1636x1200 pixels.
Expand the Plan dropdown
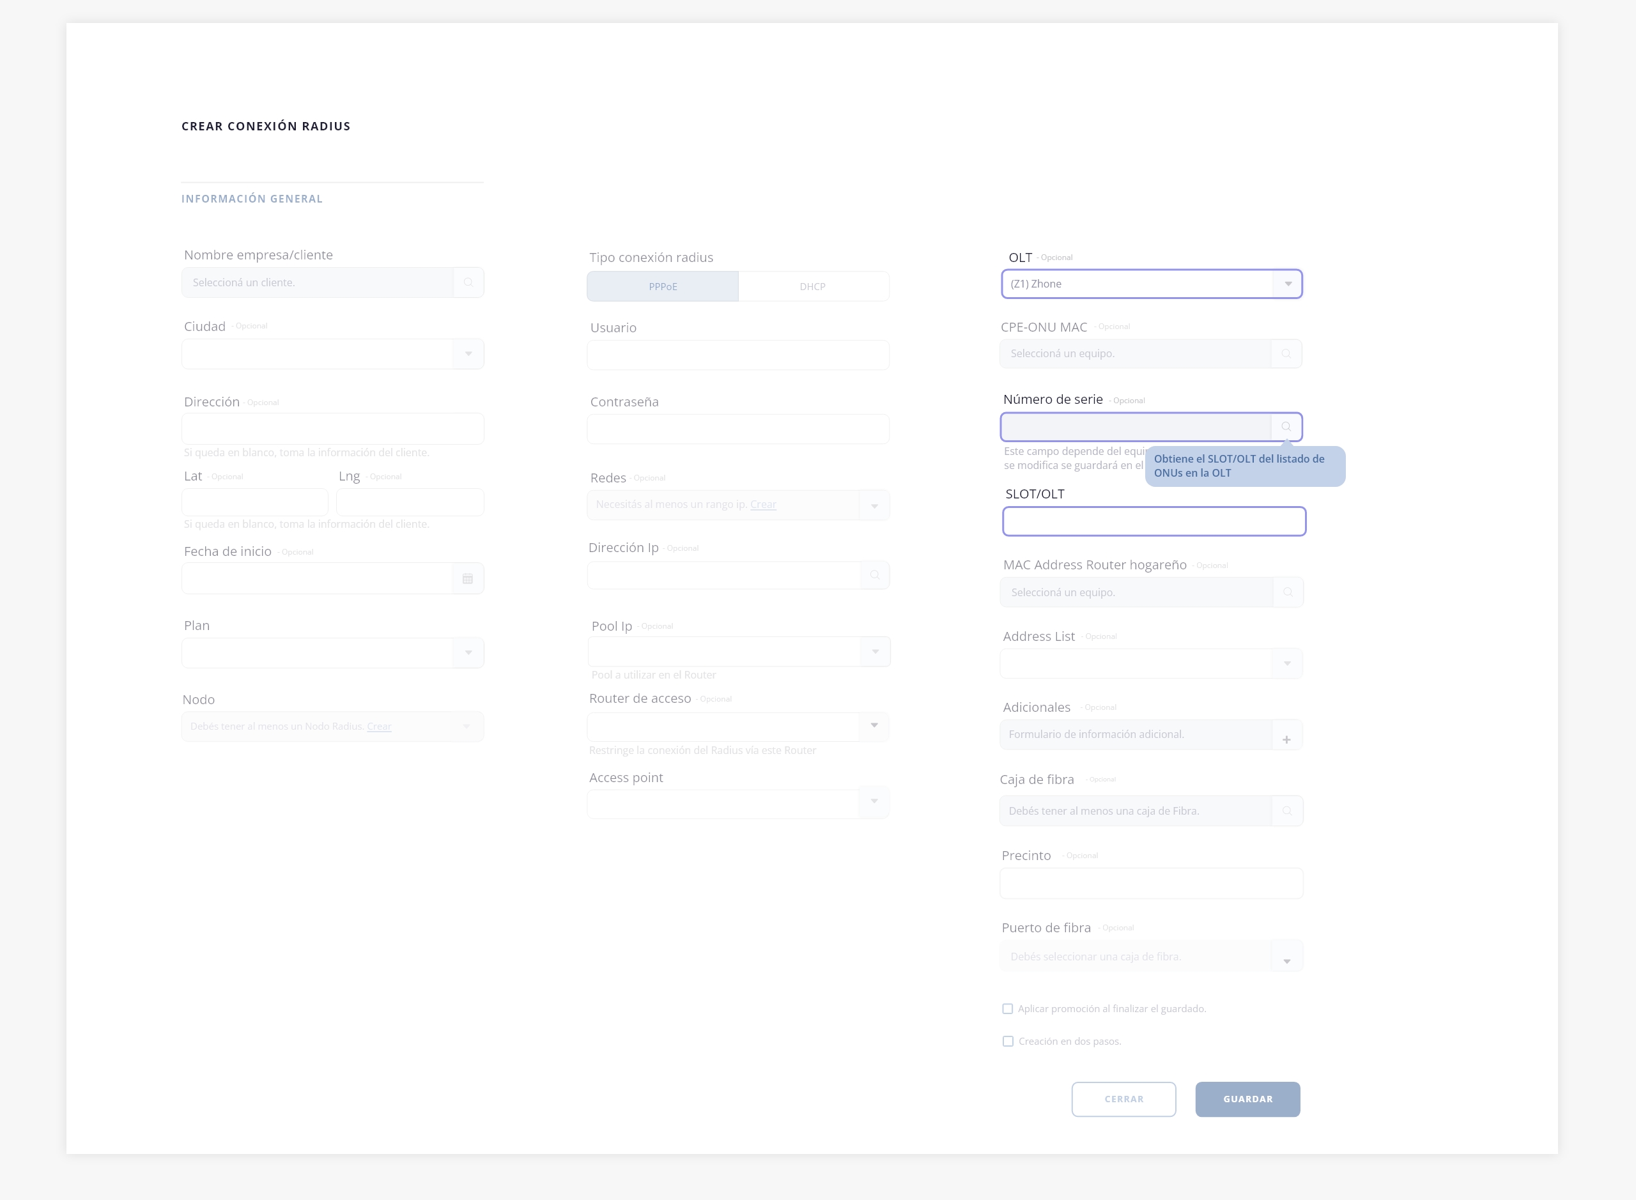(468, 653)
